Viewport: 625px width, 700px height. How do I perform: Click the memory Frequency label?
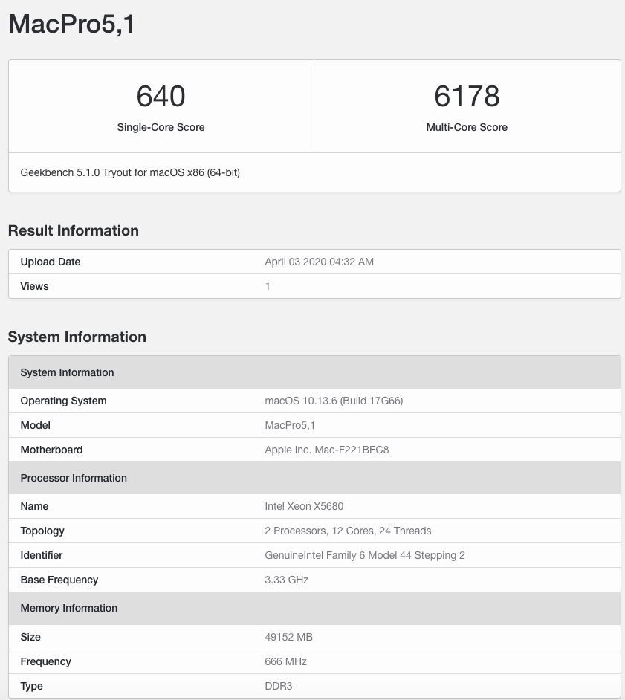tap(45, 661)
